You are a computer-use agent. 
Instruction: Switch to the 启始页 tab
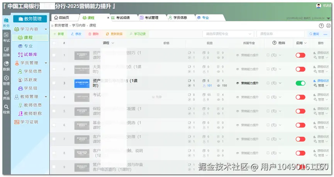pos(64,18)
